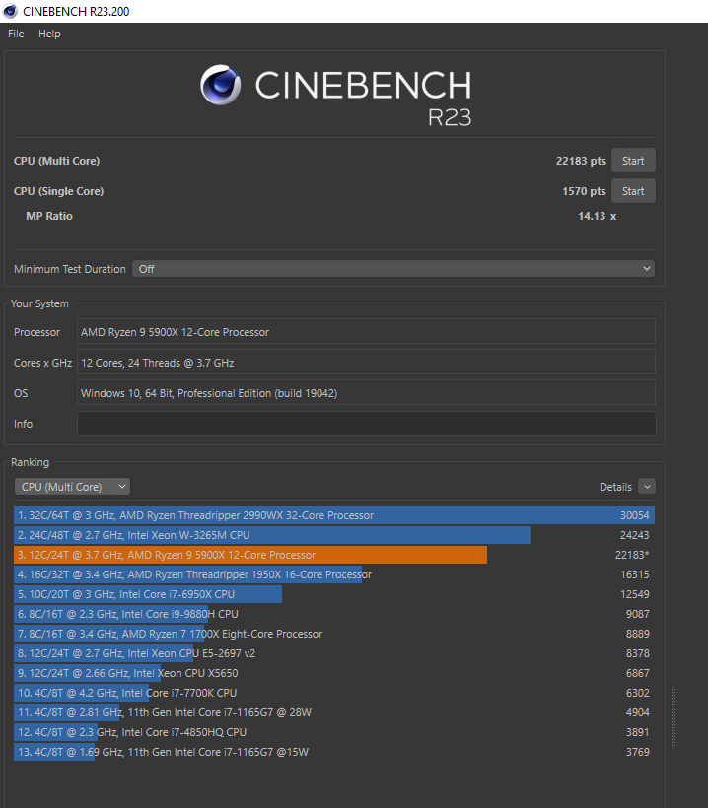Select the Core i7-7700K ranking row
The image size is (708, 808).
pos(334,693)
